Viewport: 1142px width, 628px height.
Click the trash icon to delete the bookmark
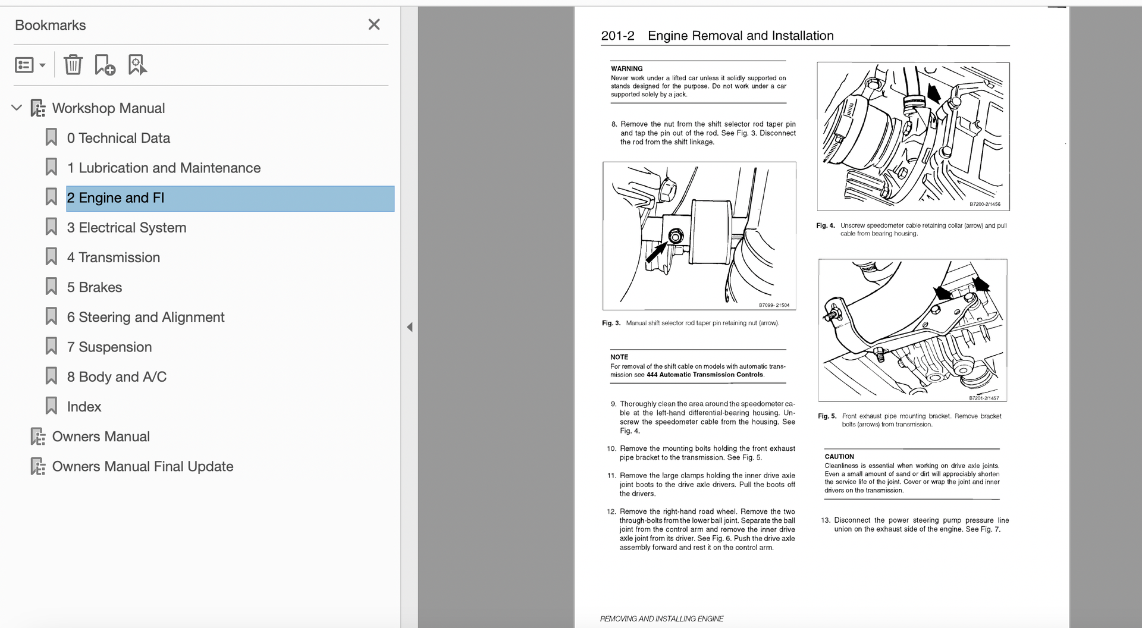pos(73,65)
